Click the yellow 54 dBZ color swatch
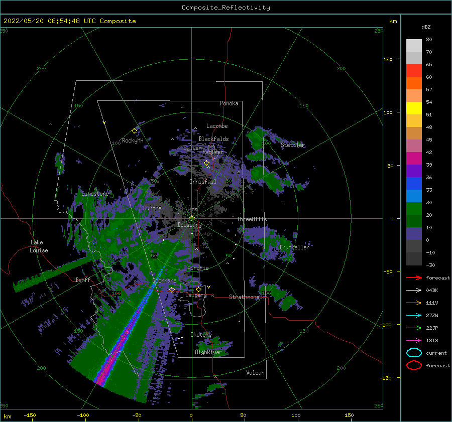452x422 pixels. (x=414, y=108)
